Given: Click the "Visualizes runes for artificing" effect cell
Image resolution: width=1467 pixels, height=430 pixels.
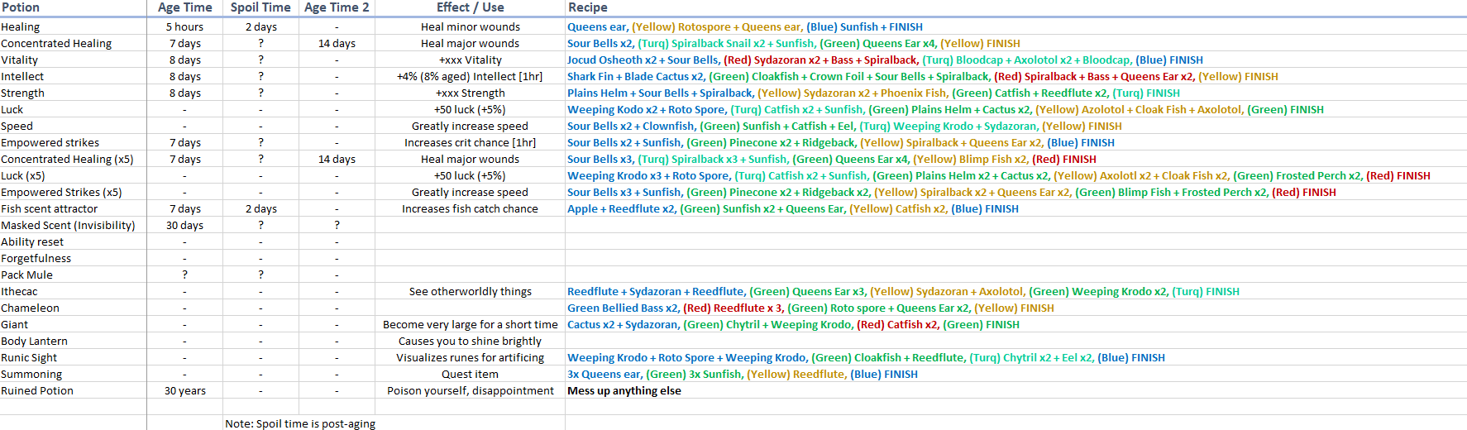Looking at the screenshot, I should point(470,357).
